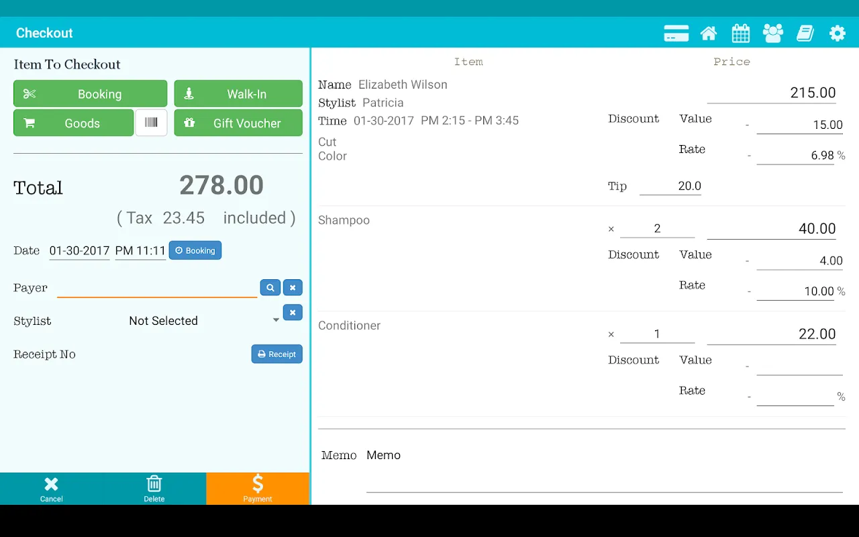Search for payer with magnifier icon
This screenshot has height=537, width=859.
click(270, 287)
